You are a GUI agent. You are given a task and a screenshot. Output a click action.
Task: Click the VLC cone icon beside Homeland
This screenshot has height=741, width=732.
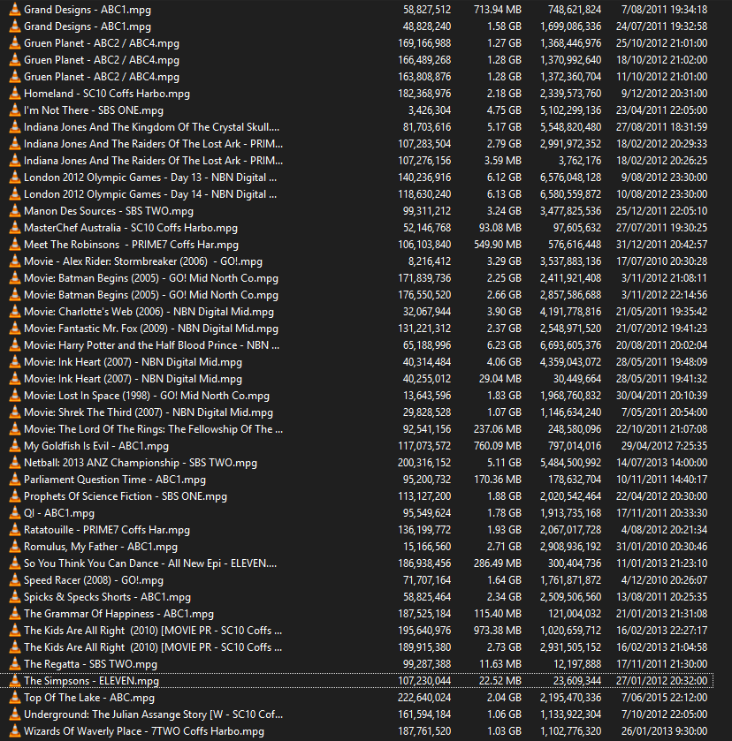point(13,94)
